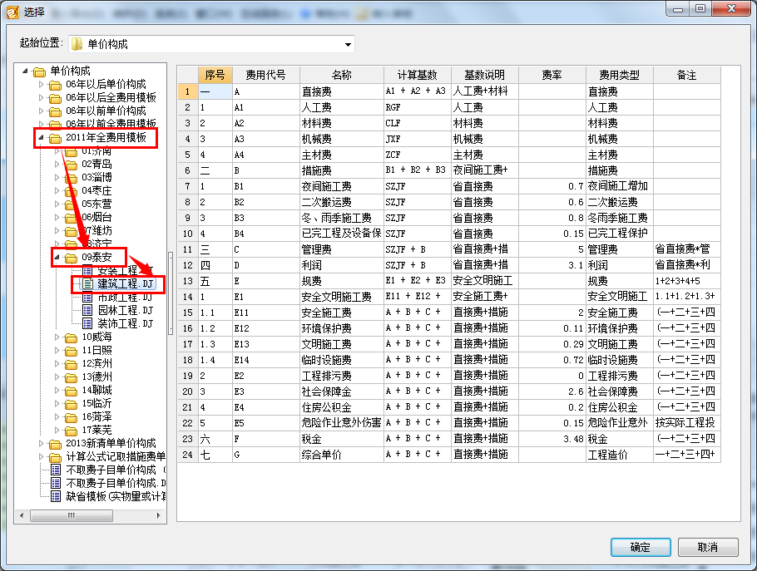Click the tree horizontal scrollbar thumb
Image resolution: width=757 pixels, height=571 pixels.
point(72,515)
